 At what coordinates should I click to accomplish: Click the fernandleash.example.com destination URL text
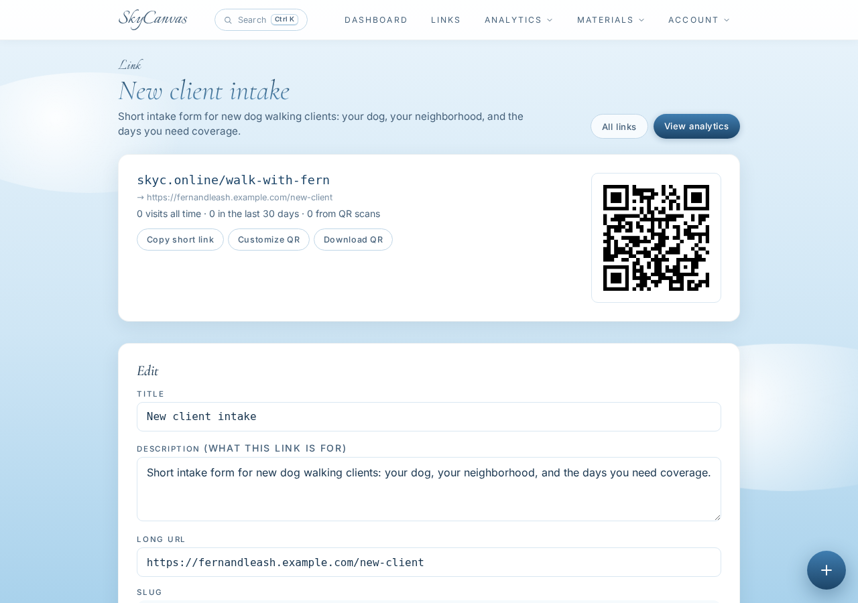239,197
